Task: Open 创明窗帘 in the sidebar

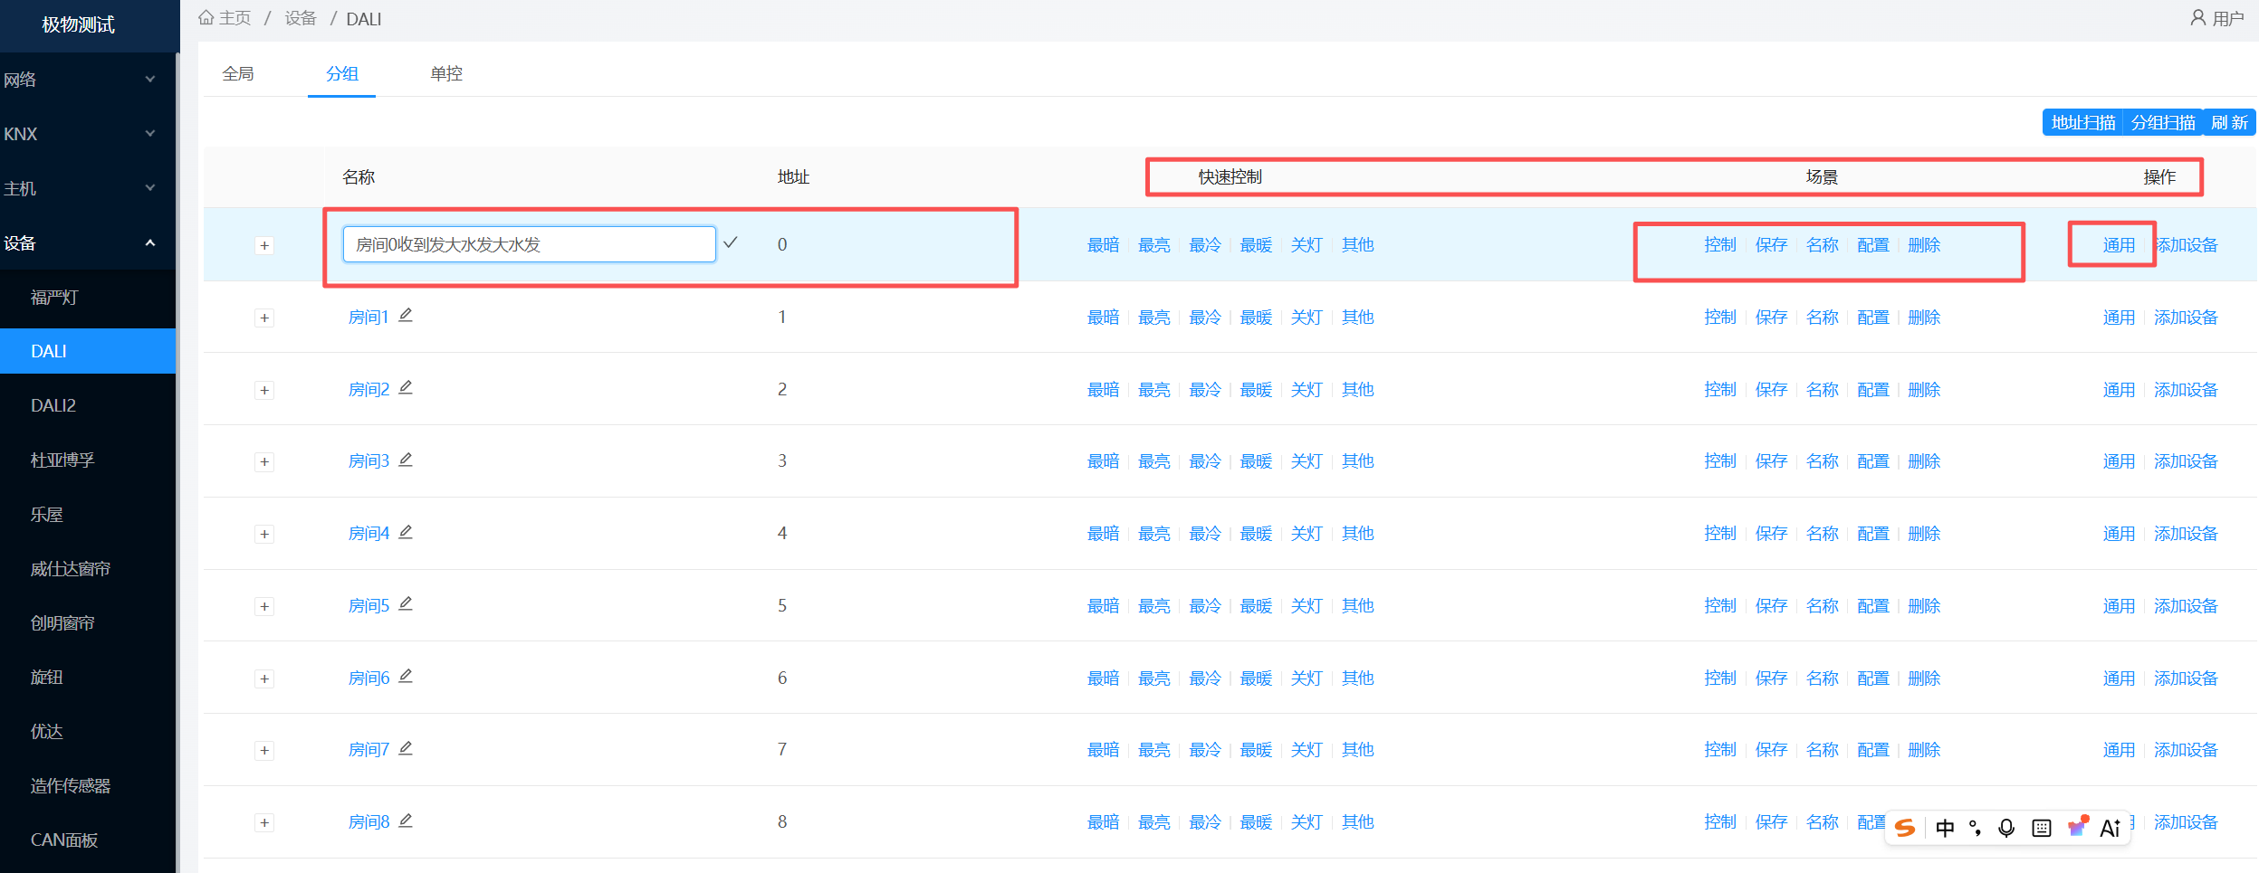Action: (88, 622)
